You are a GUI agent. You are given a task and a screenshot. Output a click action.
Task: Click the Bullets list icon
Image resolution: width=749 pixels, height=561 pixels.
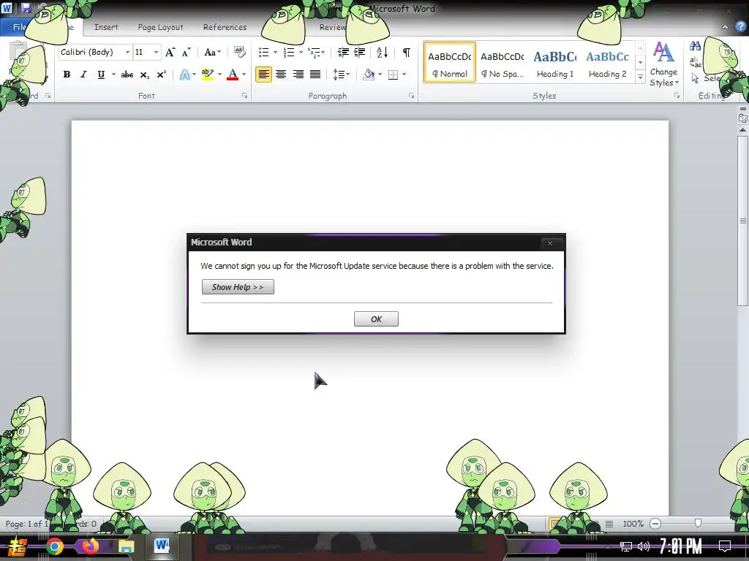click(x=263, y=52)
